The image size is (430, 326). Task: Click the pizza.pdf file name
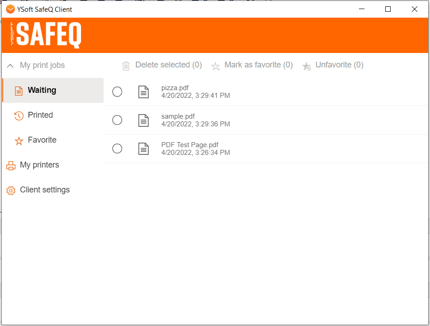(x=175, y=88)
